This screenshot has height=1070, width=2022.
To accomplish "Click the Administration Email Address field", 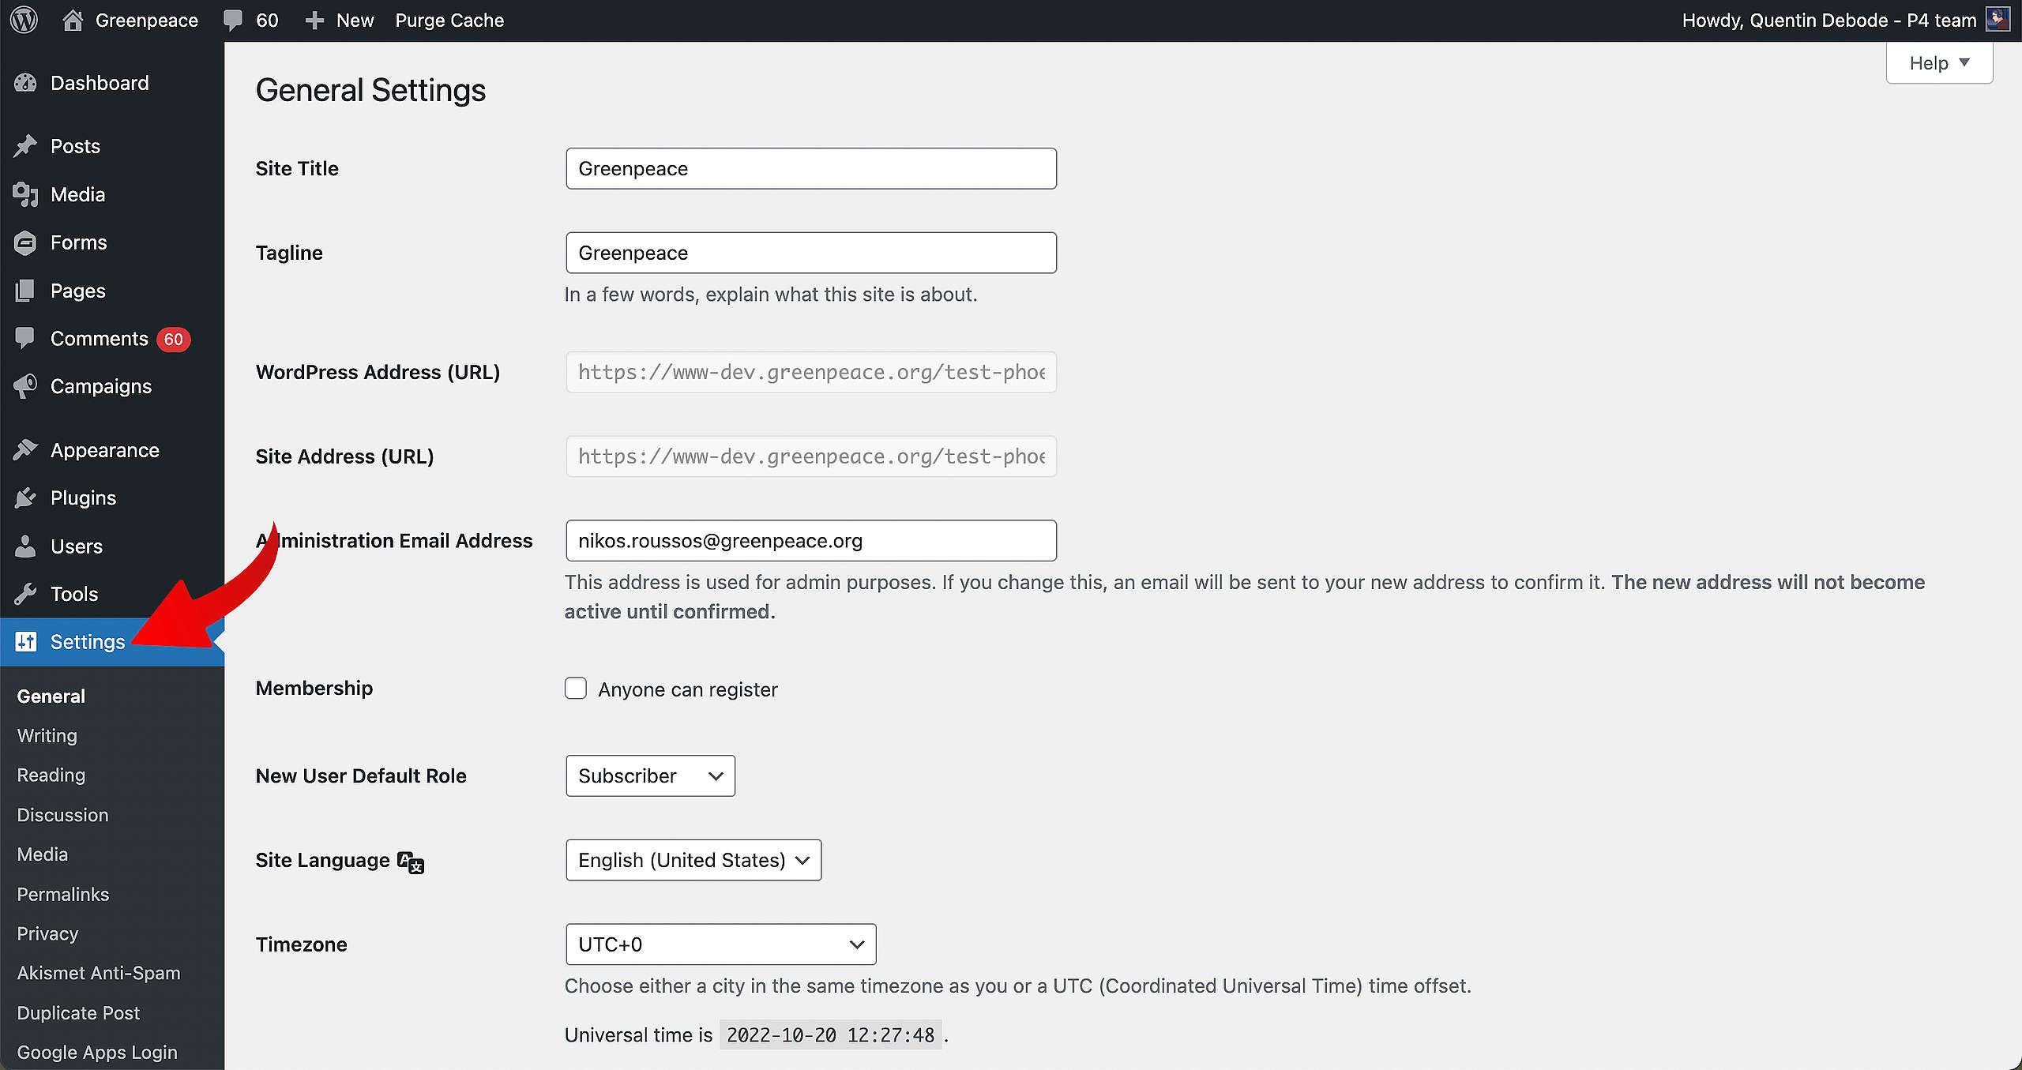I will pyautogui.click(x=810, y=540).
